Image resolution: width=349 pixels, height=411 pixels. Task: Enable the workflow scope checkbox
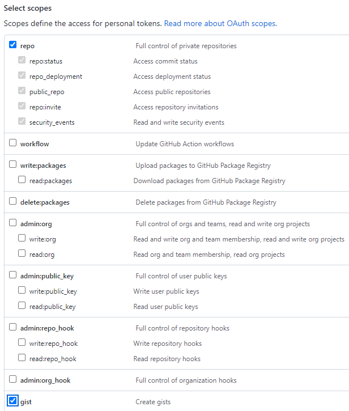(12, 143)
